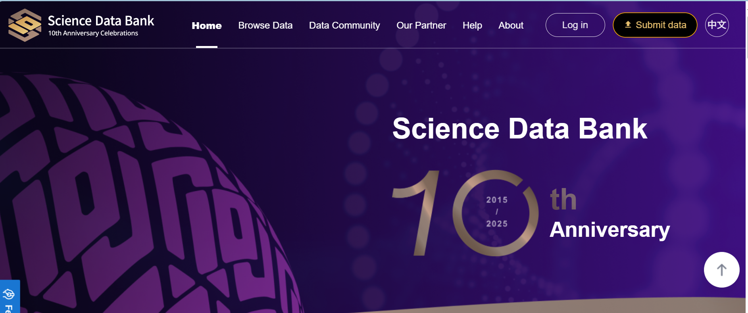Click the large Science Data Bank banner heading
The image size is (748, 313).
point(520,129)
